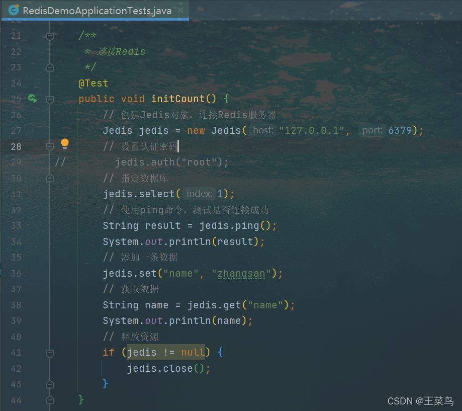This screenshot has width=462, height=411.
Task: Collapse the initCount method at line 25
Action: (x=50, y=100)
